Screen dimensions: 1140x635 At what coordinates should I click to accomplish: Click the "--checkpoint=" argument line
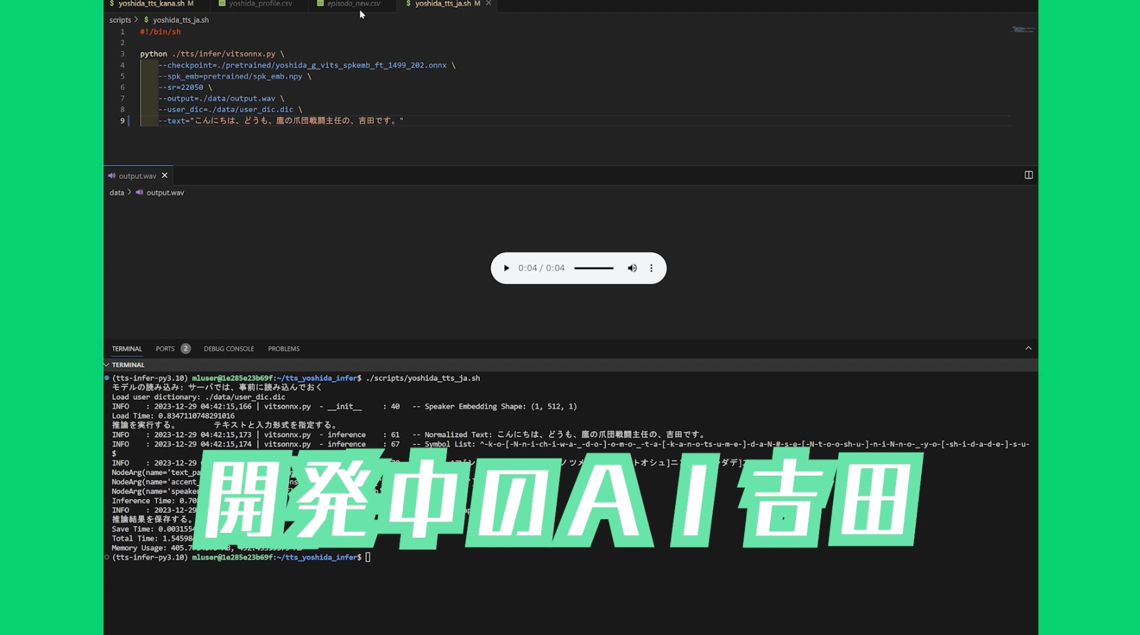pos(306,65)
